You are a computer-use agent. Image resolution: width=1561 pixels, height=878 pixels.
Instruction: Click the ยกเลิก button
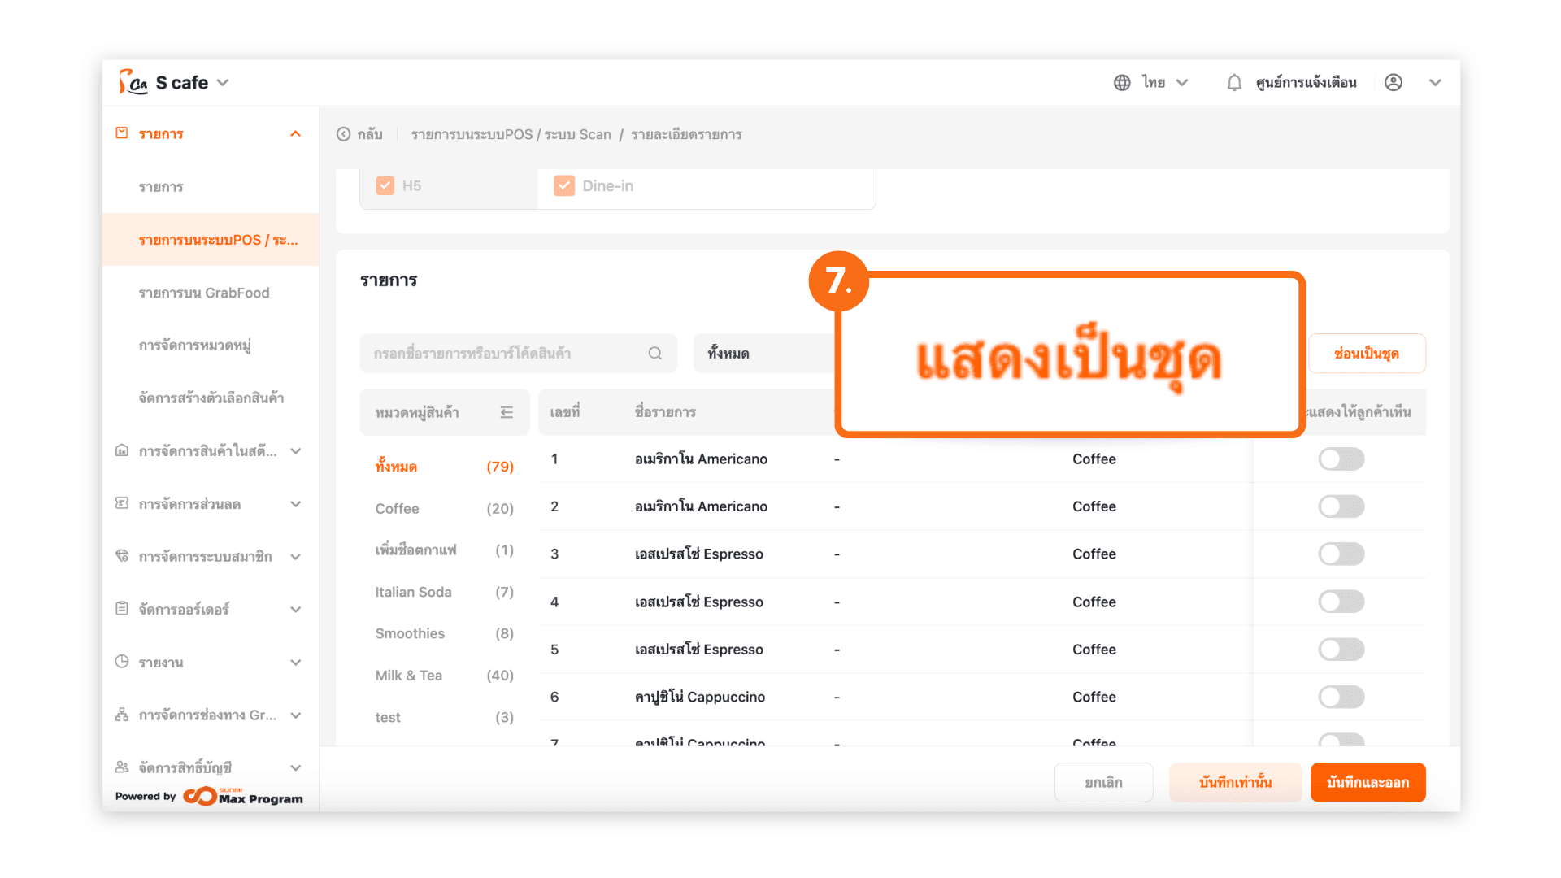1103,782
